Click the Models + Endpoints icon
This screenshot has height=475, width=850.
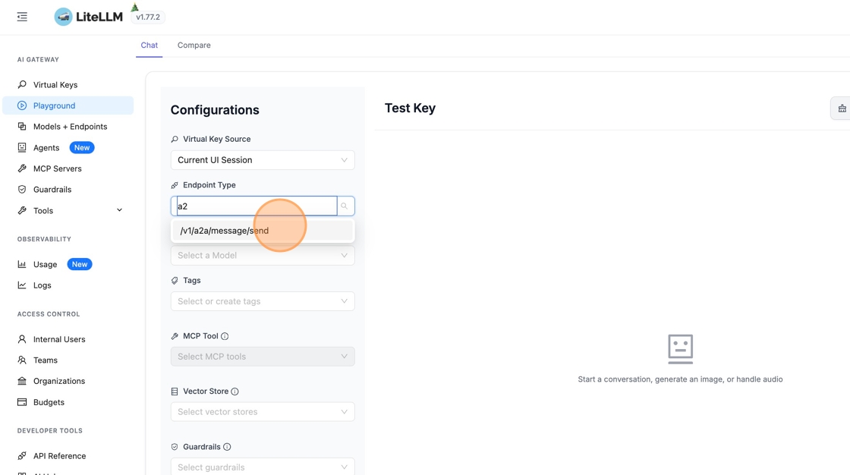click(22, 127)
